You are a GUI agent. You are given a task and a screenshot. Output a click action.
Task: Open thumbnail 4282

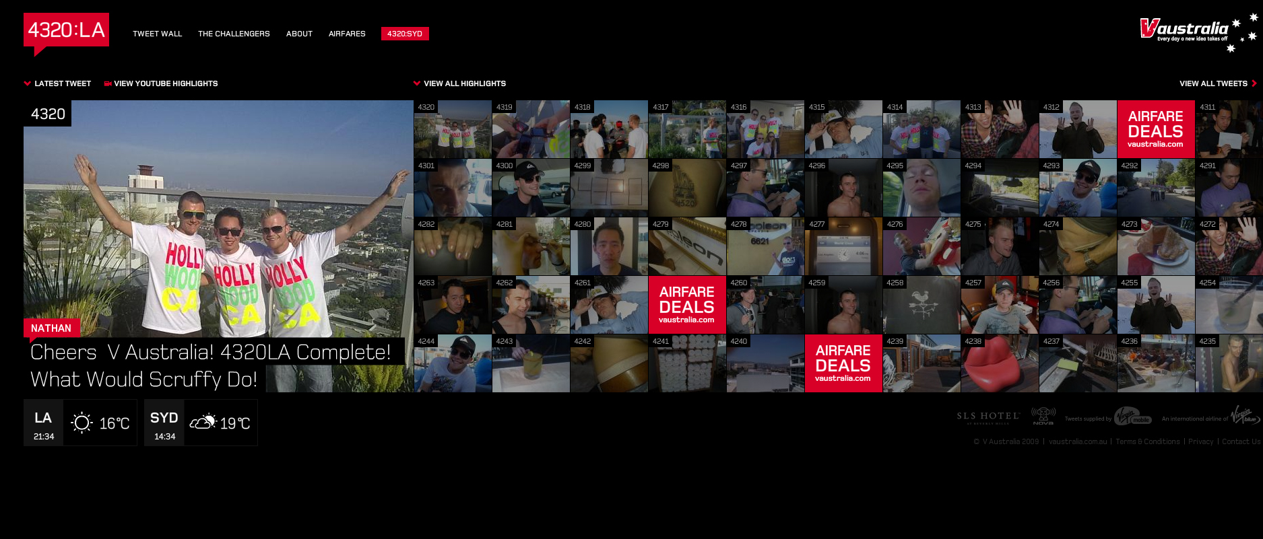(x=453, y=246)
